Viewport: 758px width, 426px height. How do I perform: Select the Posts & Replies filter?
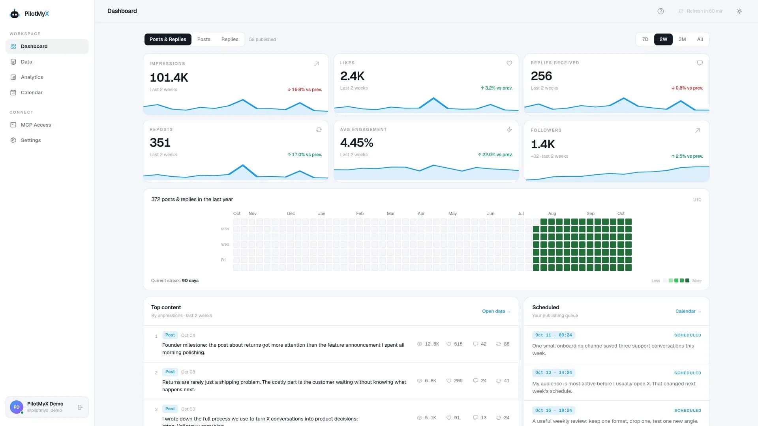(168, 39)
